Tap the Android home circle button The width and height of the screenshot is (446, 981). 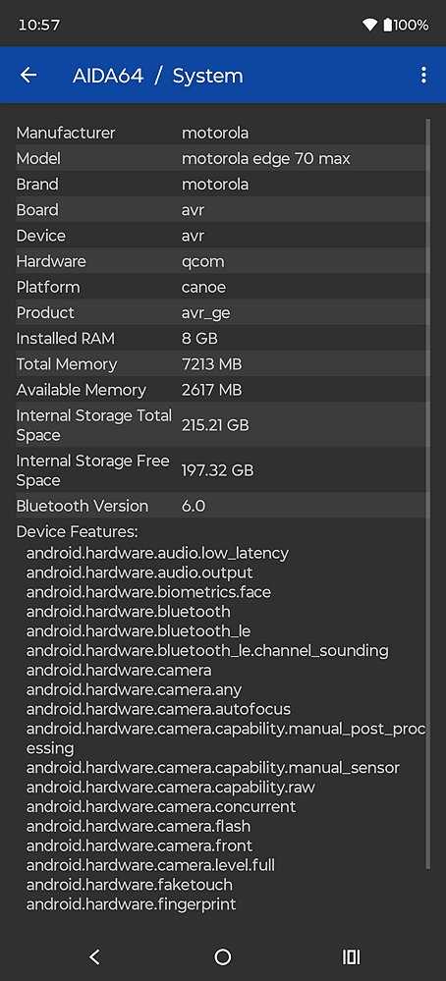pyautogui.click(x=223, y=956)
